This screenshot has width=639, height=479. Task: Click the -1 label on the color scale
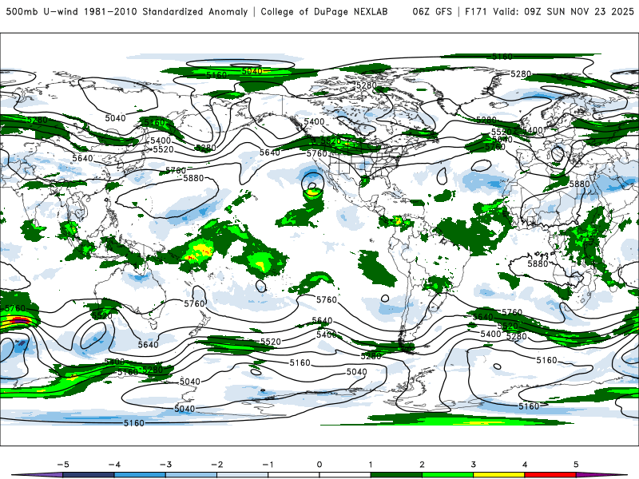pyautogui.click(x=268, y=465)
